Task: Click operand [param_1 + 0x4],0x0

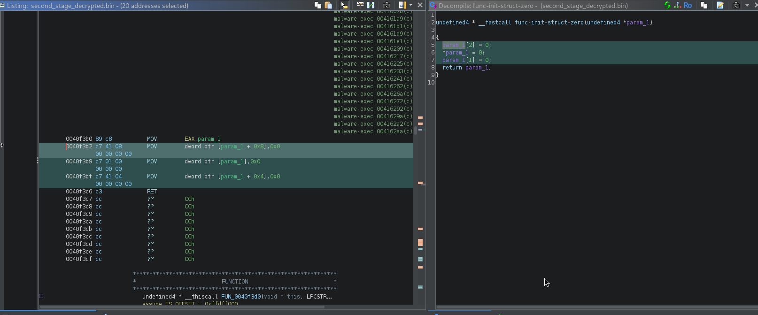Action: [249, 177]
